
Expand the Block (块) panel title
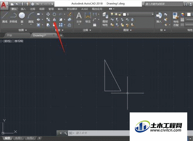tap(163, 30)
